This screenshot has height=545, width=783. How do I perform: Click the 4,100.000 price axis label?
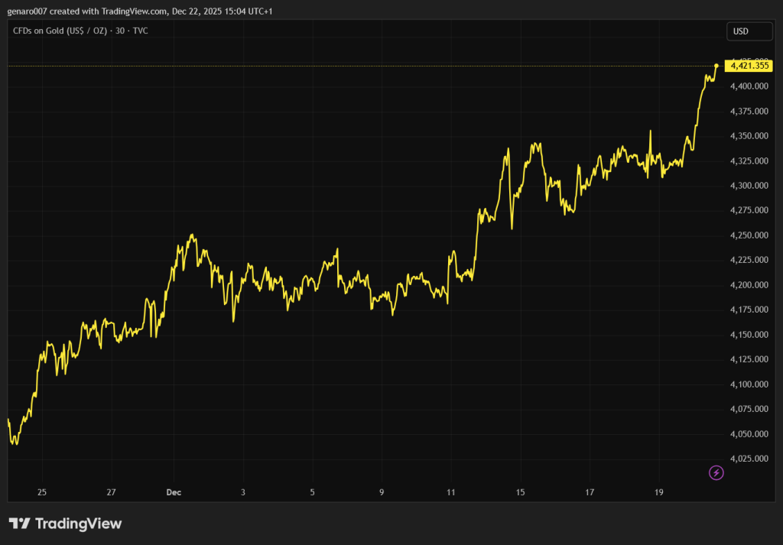[x=749, y=384]
